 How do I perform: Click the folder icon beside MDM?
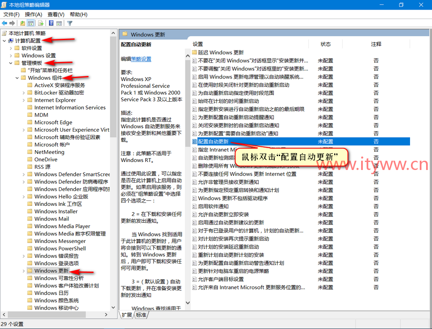(30, 115)
